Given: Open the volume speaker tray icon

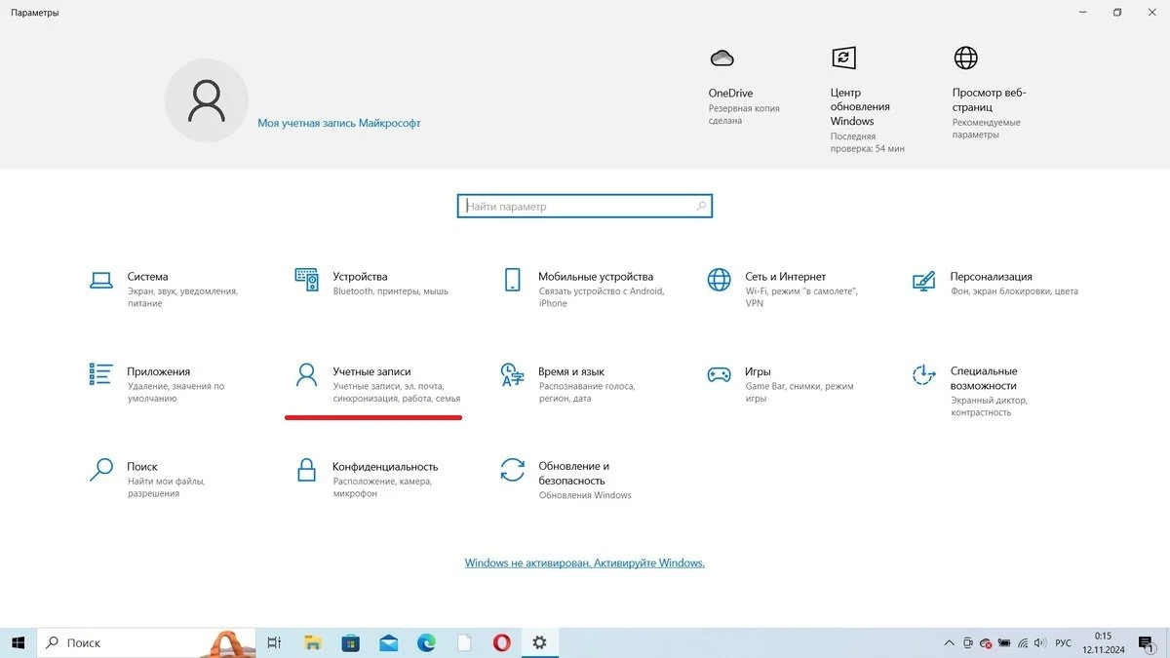Looking at the screenshot, I should pos(1040,643).
